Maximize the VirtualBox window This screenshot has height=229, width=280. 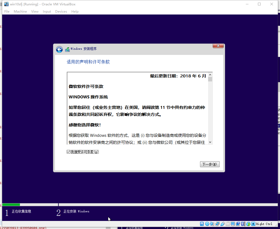[x=259, y=4]
